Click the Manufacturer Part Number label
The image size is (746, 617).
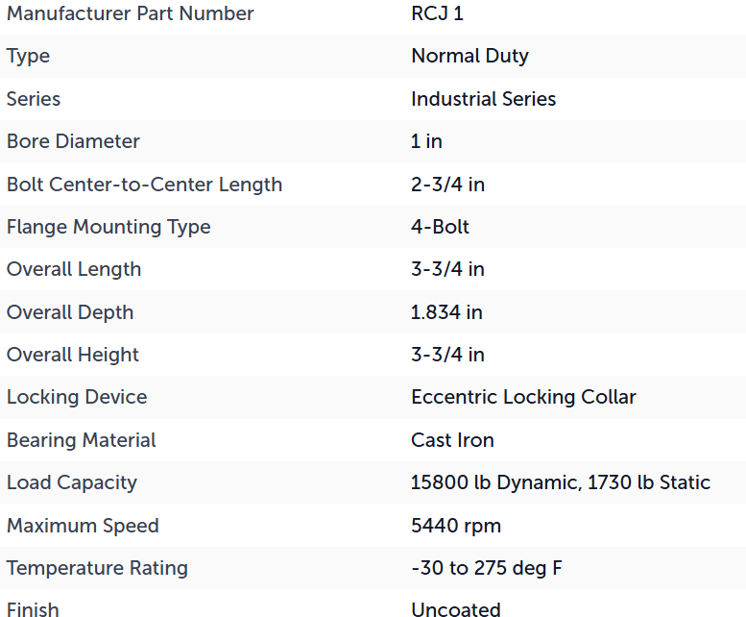(x=131, y=13)
